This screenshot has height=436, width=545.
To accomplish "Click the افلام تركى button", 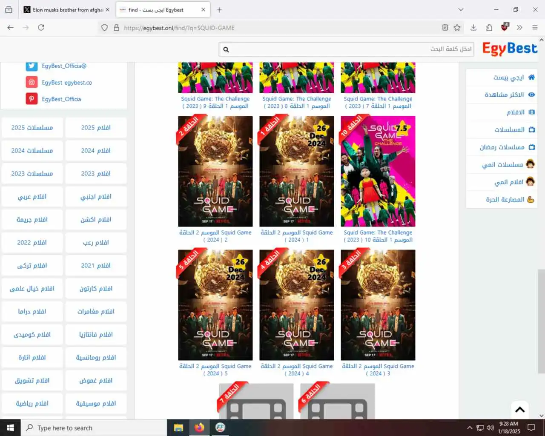I will point(32,265).
